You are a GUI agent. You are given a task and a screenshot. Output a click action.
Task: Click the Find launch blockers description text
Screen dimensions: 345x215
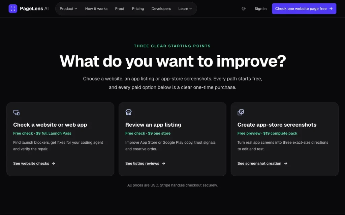[58, 146]
